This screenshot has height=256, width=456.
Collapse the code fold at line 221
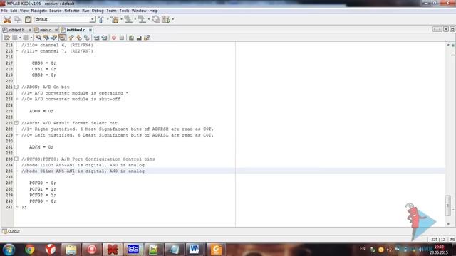click(x=16, y=87)
